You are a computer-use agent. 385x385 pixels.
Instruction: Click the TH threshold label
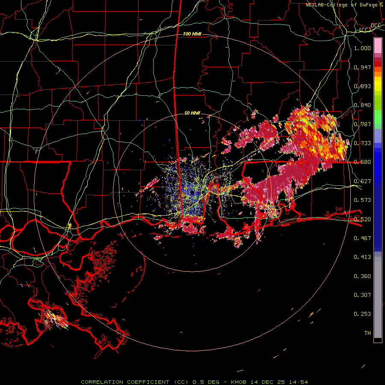click(x=367, y=333)
